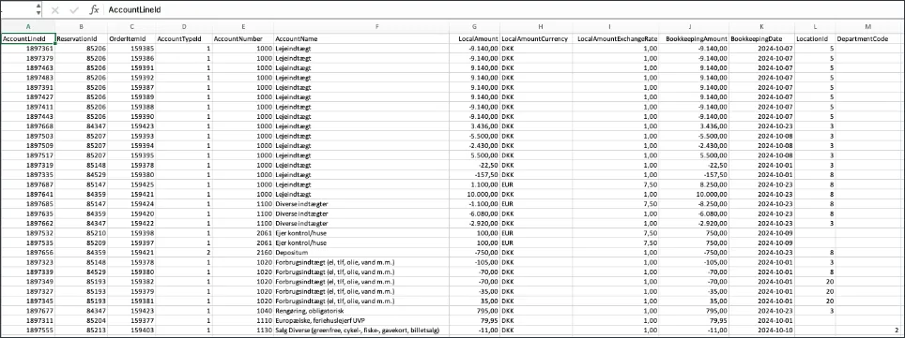Click the OrderItemId header cell
The height and width of the screenshot is (338, 905).
point(131,38)
